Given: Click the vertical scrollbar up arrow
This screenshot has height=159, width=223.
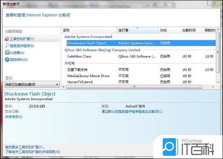Looking at the screenshot, I should click(x=218, y=30).
